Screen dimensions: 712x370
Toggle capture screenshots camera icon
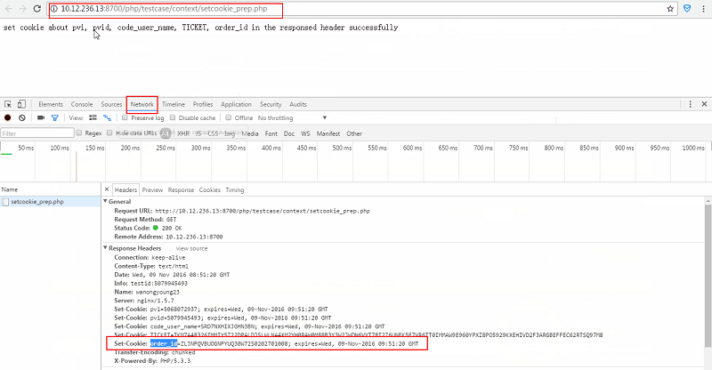click(41, 117)
